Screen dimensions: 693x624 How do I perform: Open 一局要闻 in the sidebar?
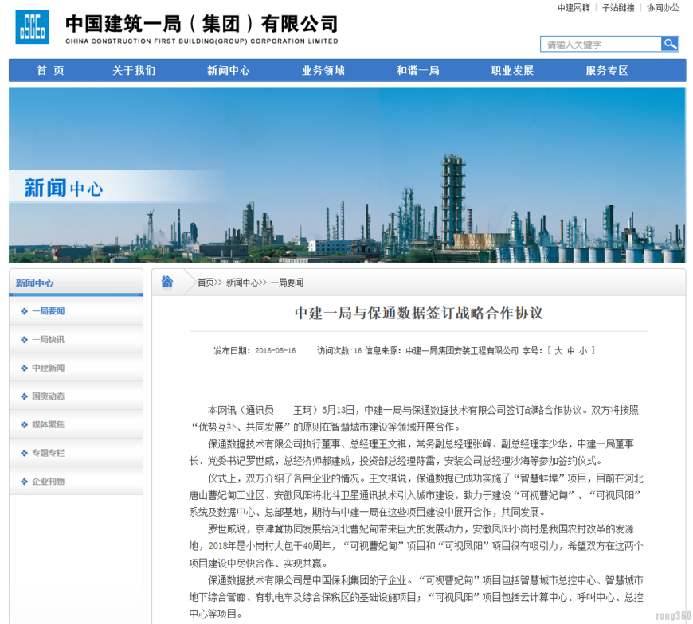(48, 311)
